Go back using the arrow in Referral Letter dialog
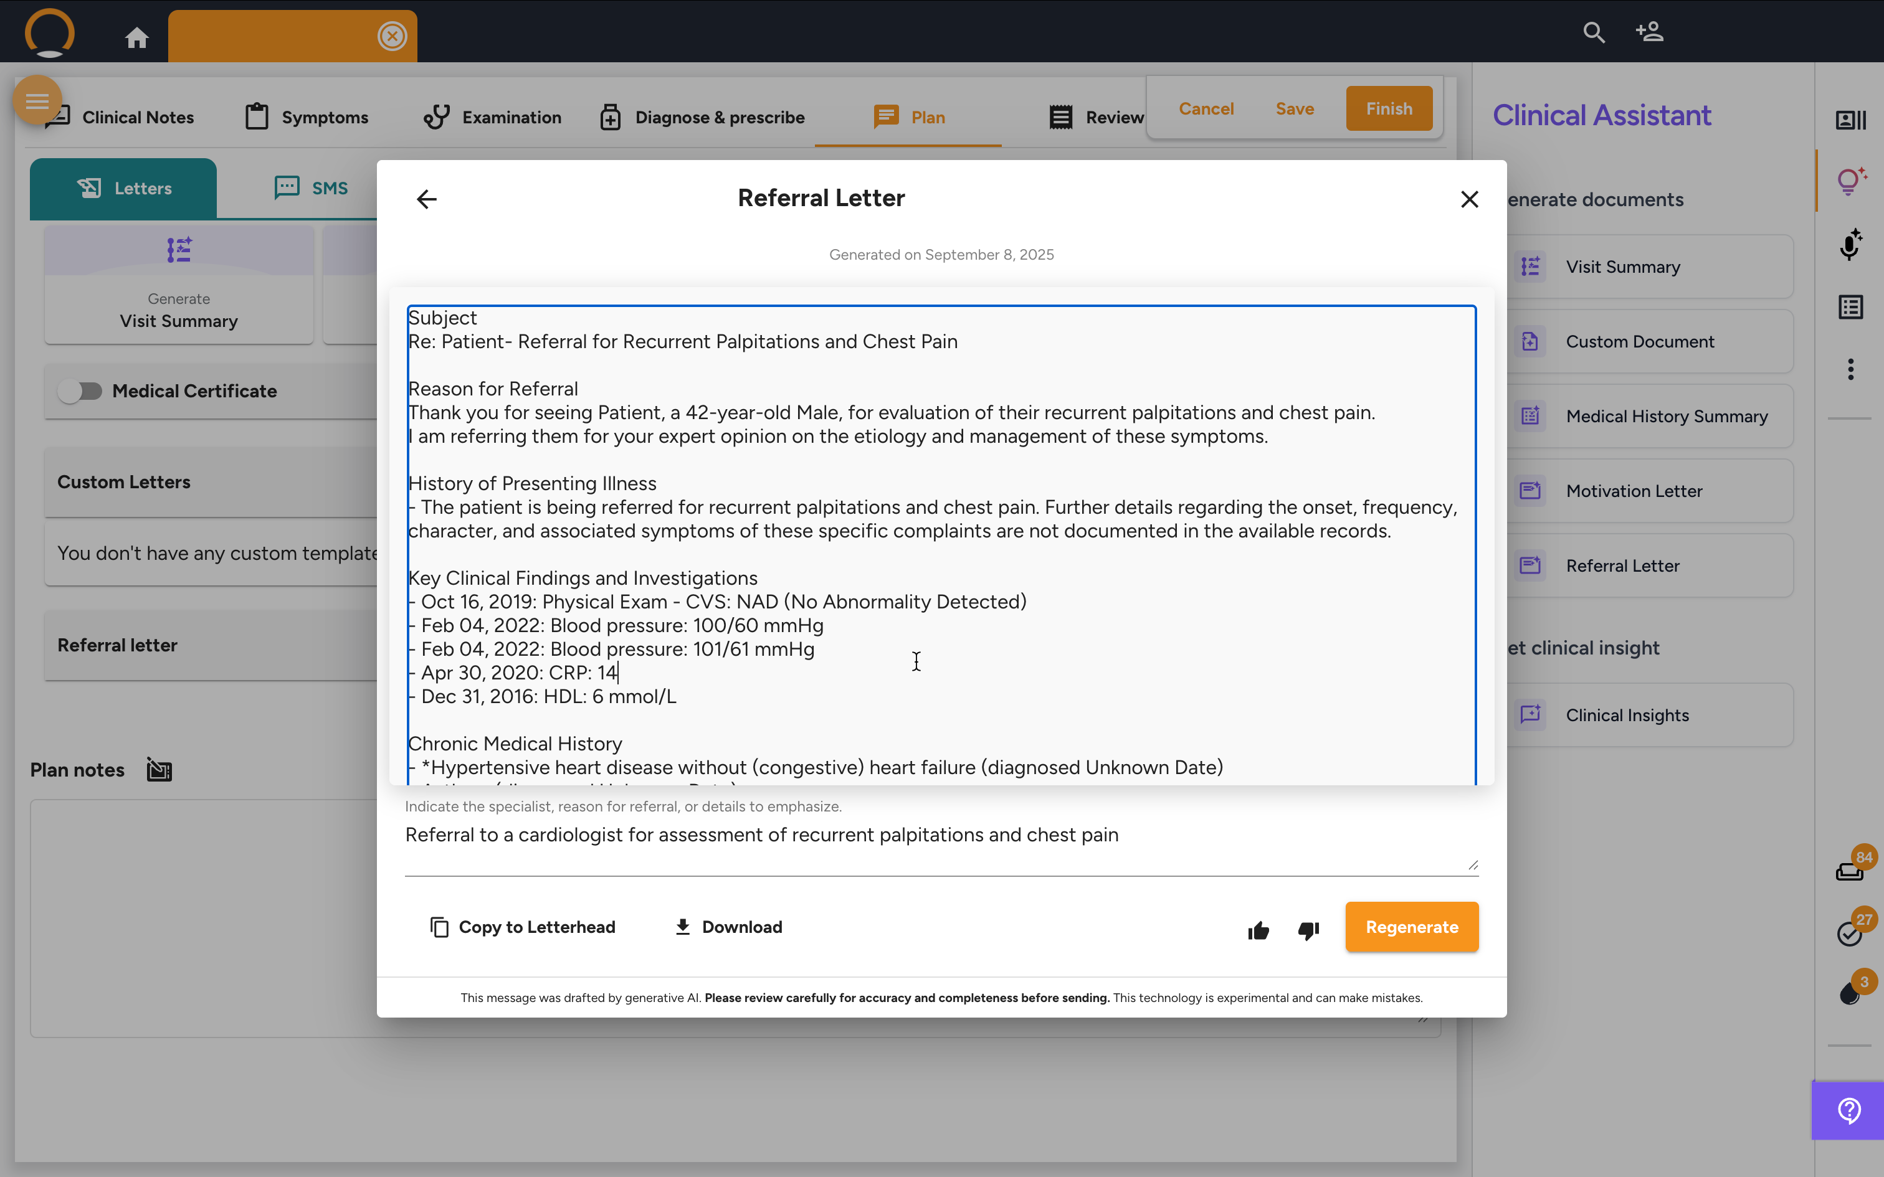The image size is (1884, 1177). point(427,199)
